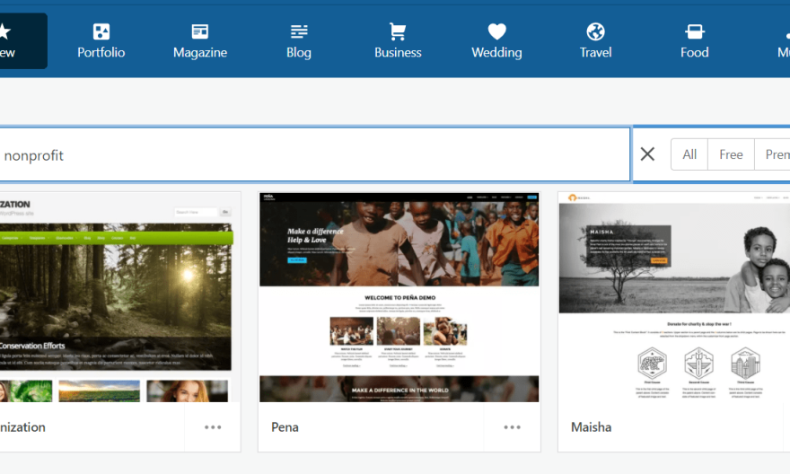Filter themes by Free
Image resolution: width=790 pixels, height=474 pixels.
point(731,154)
